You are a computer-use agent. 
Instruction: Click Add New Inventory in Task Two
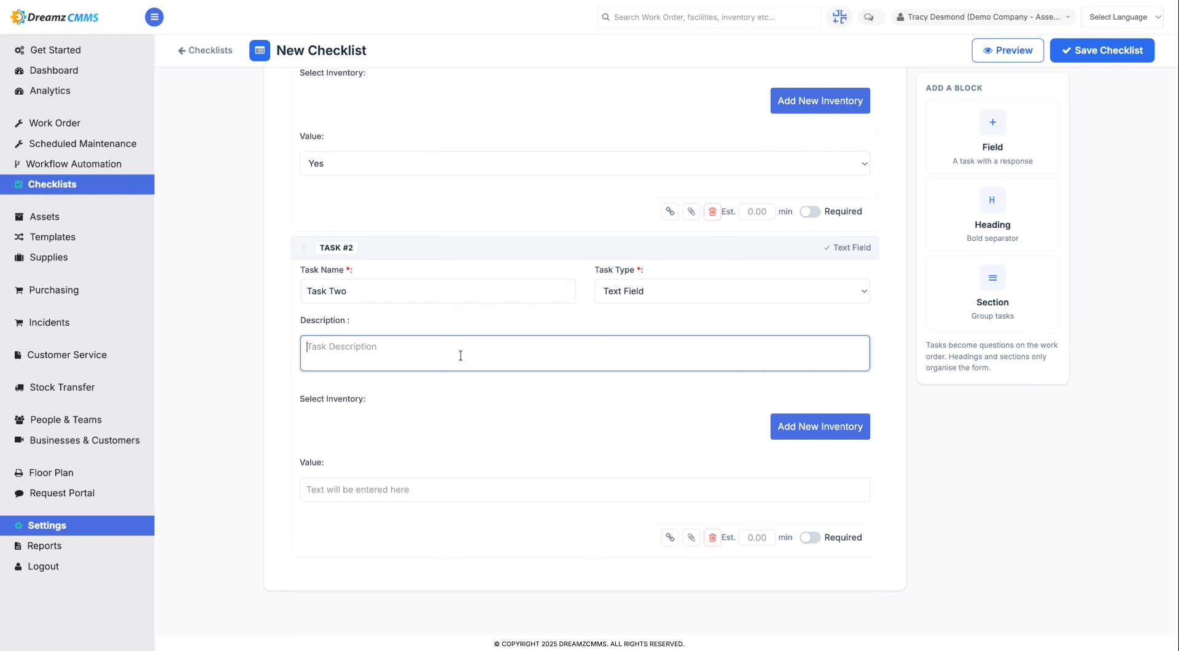pyautogui.click(x=820, y=427)
